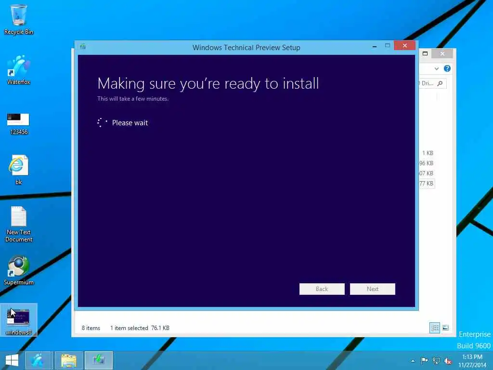Expand the Explorer ribbon chevron
The height and width of the screenshot is (370, 493).
[x=436, y=68]
